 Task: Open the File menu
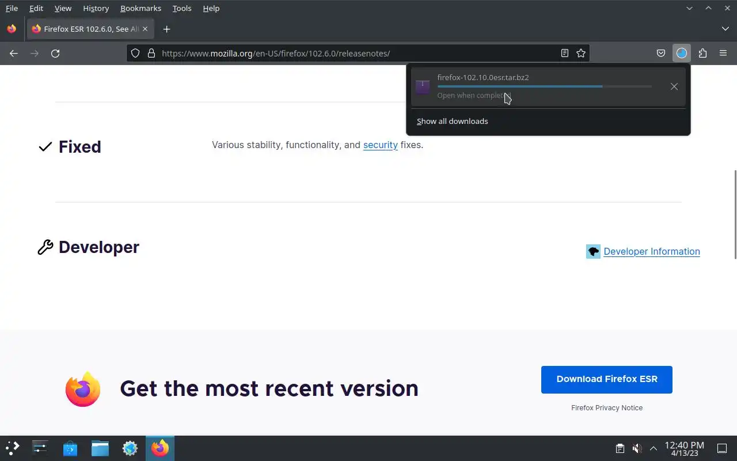[12, 8]
